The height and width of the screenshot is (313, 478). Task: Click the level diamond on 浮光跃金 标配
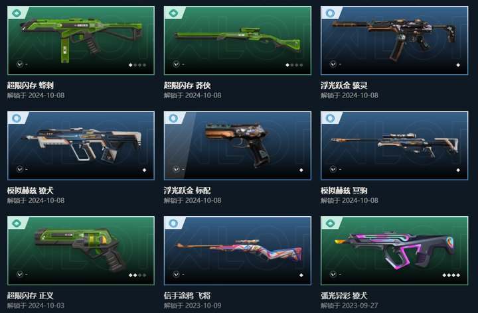click(301, 170)
